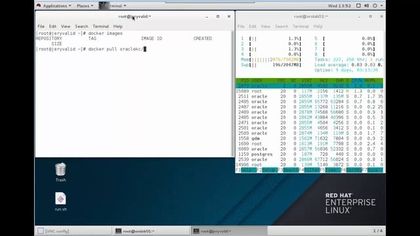This screenshot has width=420, height=236.
Task: Open View menu in jeryvalid terminal
Action: pos(66,26)
